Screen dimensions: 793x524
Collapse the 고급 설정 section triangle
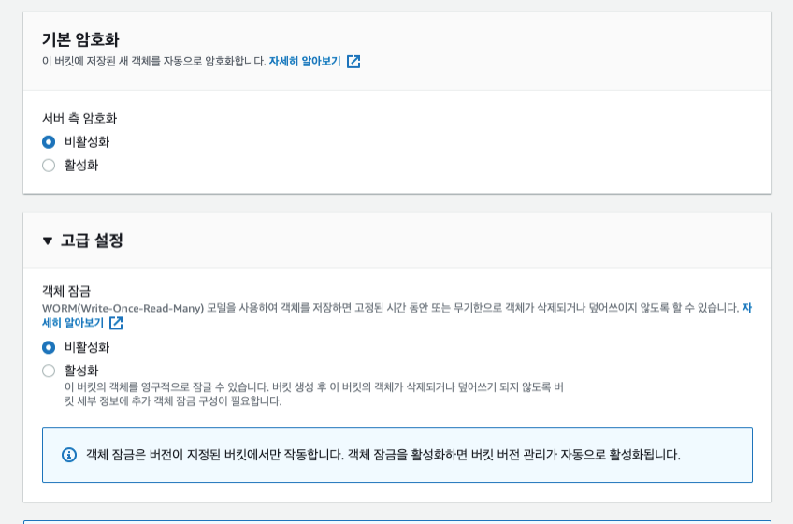pyautogui.click(x=48, y=240)
